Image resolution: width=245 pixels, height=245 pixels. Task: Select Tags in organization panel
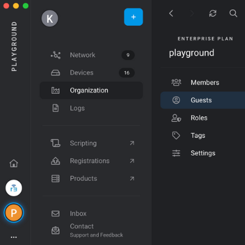click(x=203, y=135)
